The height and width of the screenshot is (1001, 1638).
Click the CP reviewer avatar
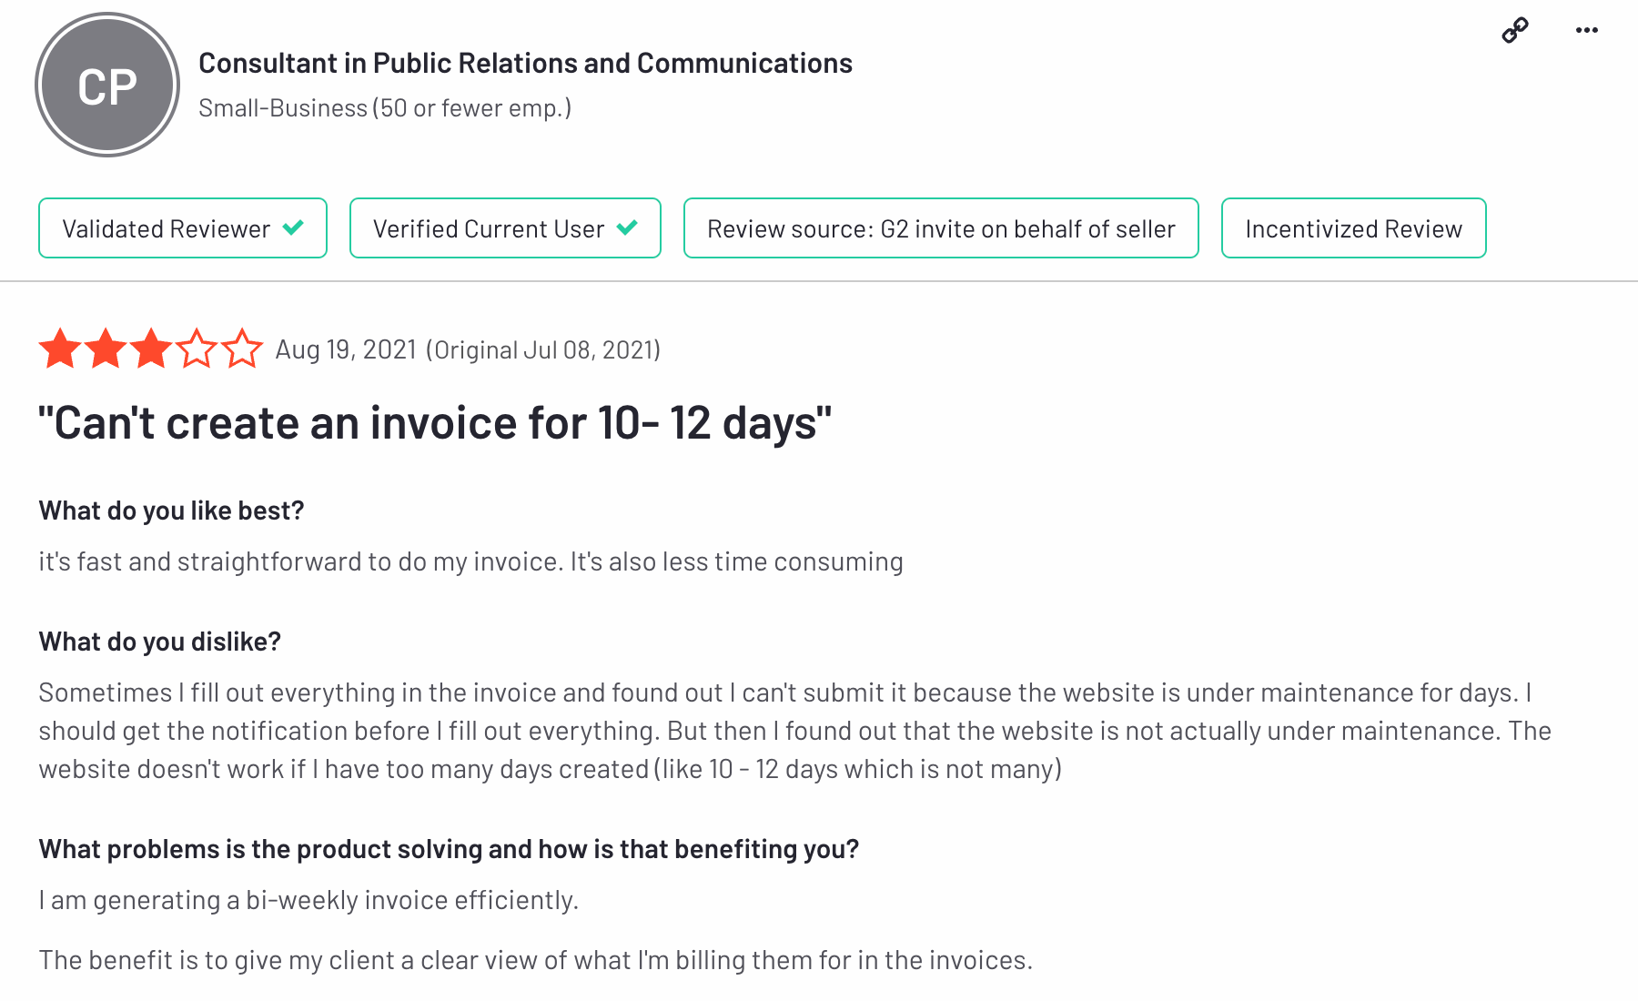(107, 86)
